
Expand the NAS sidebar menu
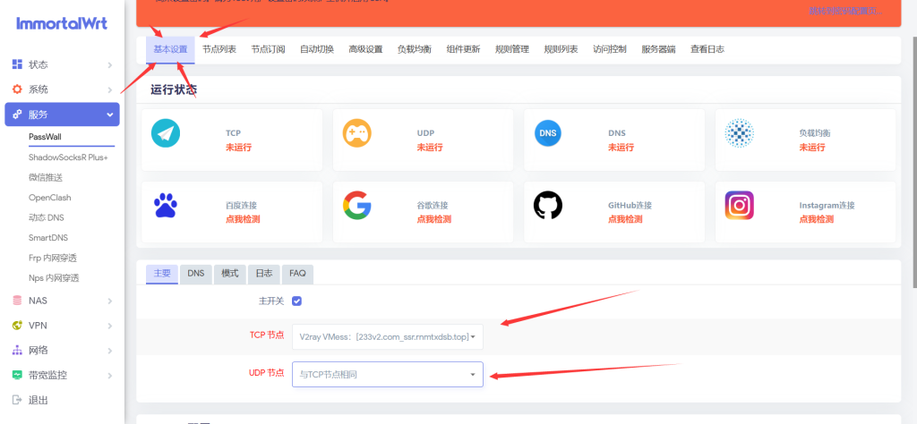click(x=61, y=301)
